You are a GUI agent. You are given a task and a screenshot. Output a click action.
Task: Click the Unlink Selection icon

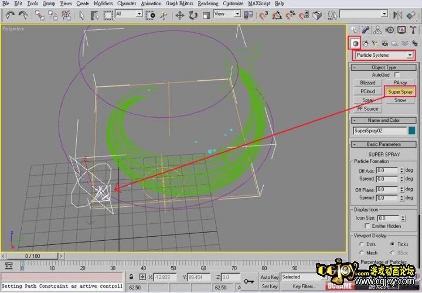point(53,15)
